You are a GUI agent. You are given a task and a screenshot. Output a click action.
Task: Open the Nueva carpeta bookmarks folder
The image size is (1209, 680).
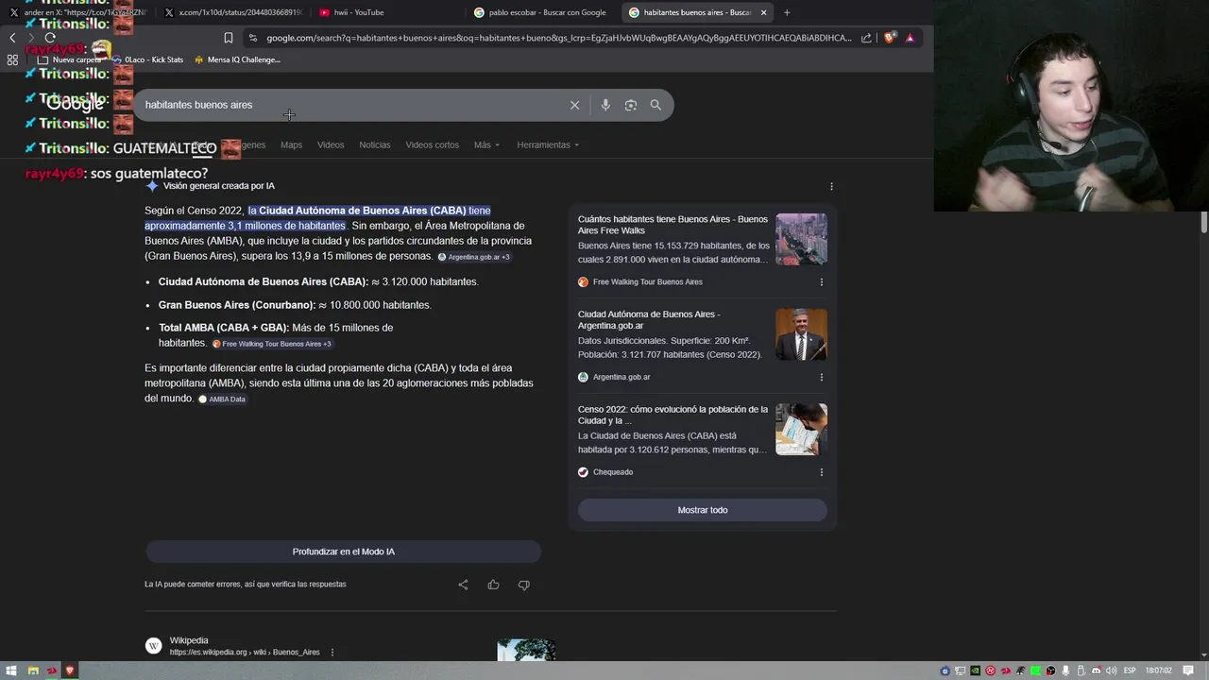tap(69, 59)
